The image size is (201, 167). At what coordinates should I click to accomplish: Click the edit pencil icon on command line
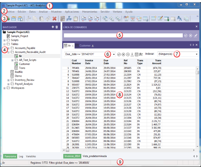point(196,36)
